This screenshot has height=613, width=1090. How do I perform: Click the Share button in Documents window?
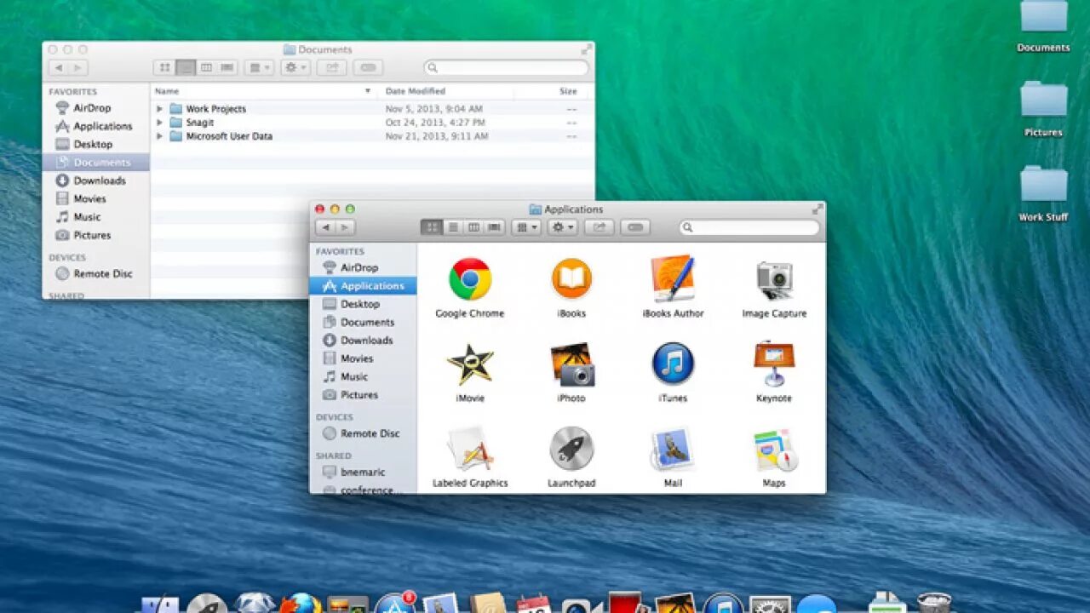coord(332,67)
